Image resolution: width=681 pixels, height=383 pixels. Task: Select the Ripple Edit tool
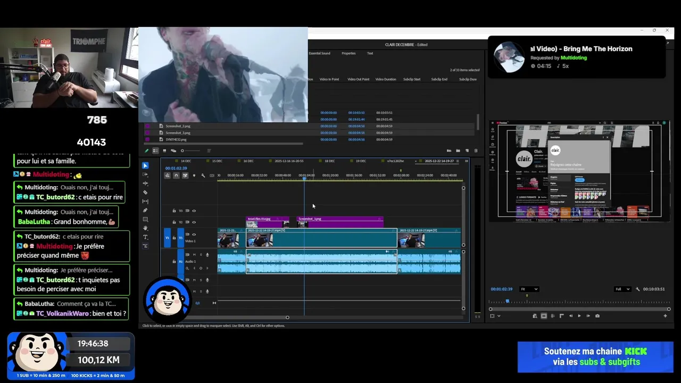[145, 184]
